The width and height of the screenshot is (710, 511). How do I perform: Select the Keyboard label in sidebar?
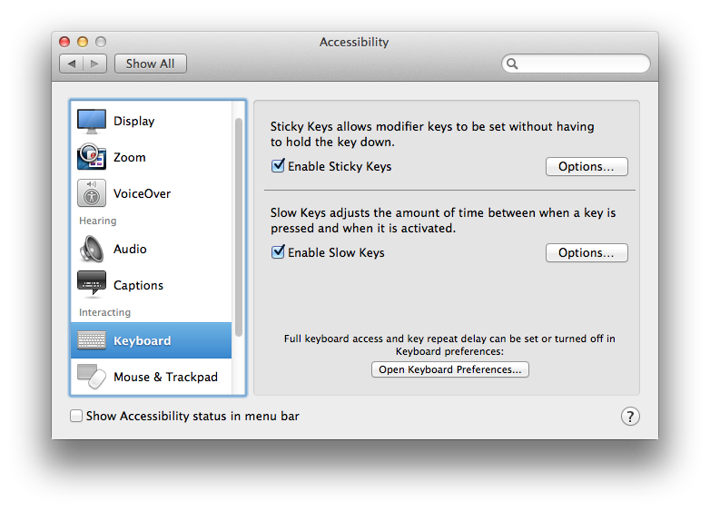click(143, 340)
